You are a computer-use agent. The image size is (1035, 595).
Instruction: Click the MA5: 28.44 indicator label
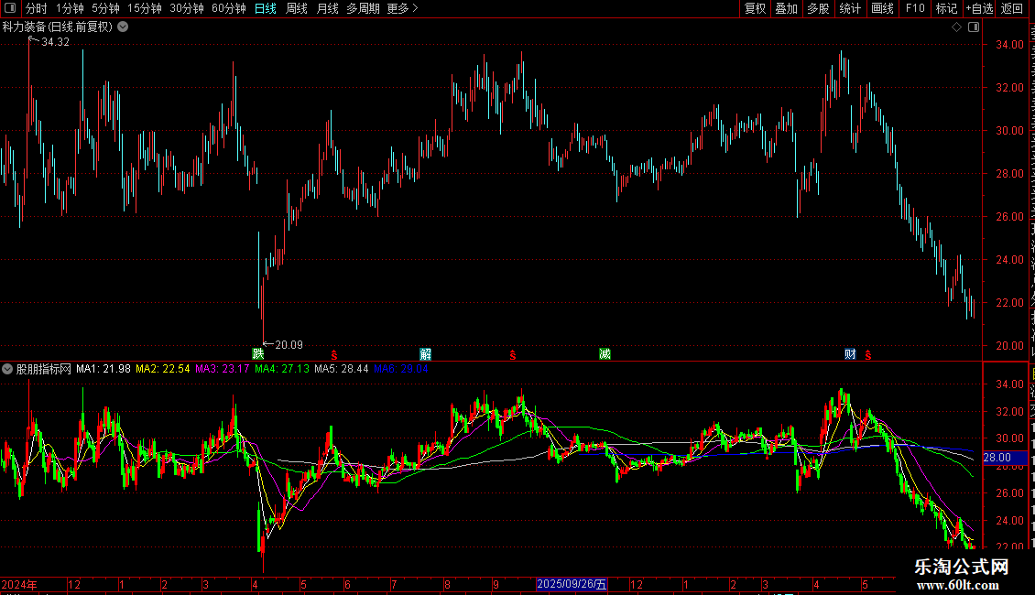tap(342, 369)
